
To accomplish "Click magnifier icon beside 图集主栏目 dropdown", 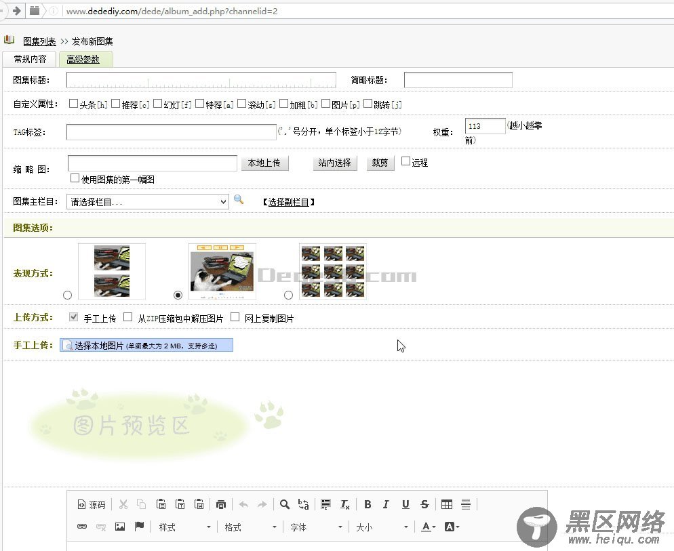I will (x=239, y=199).
